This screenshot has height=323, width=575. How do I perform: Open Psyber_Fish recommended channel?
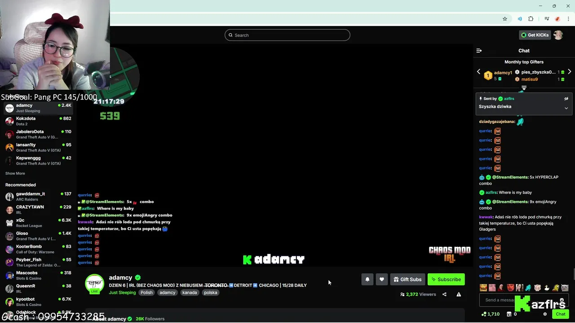pos(38,262)
